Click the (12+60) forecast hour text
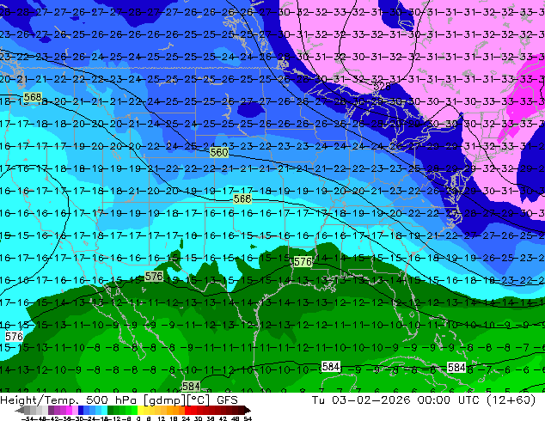Viewport: 545px width, 421px height. coord(511,400)
